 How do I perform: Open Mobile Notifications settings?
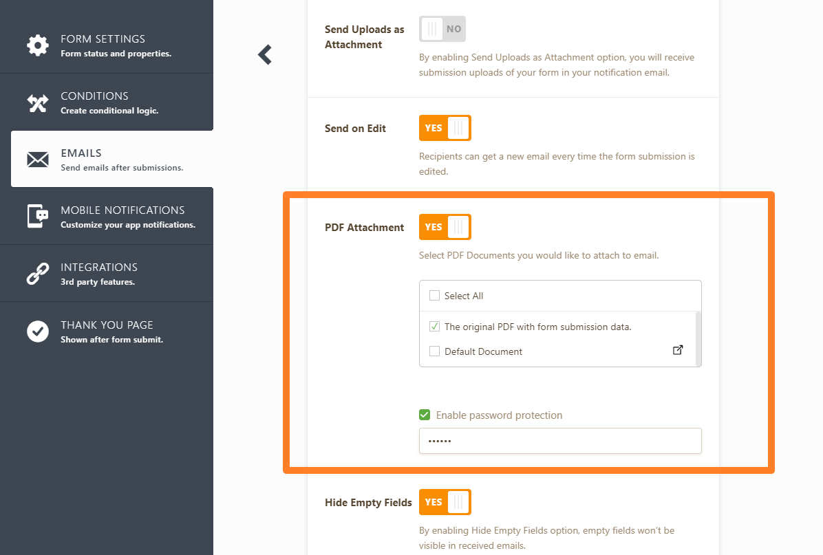[107, 216]
